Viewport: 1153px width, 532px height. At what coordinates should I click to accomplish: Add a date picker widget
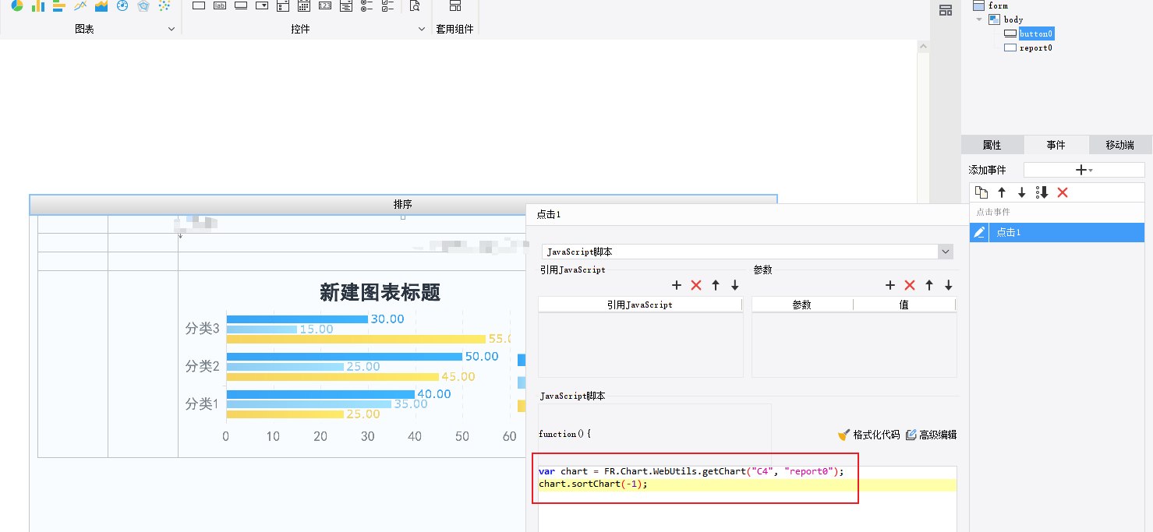304,5
